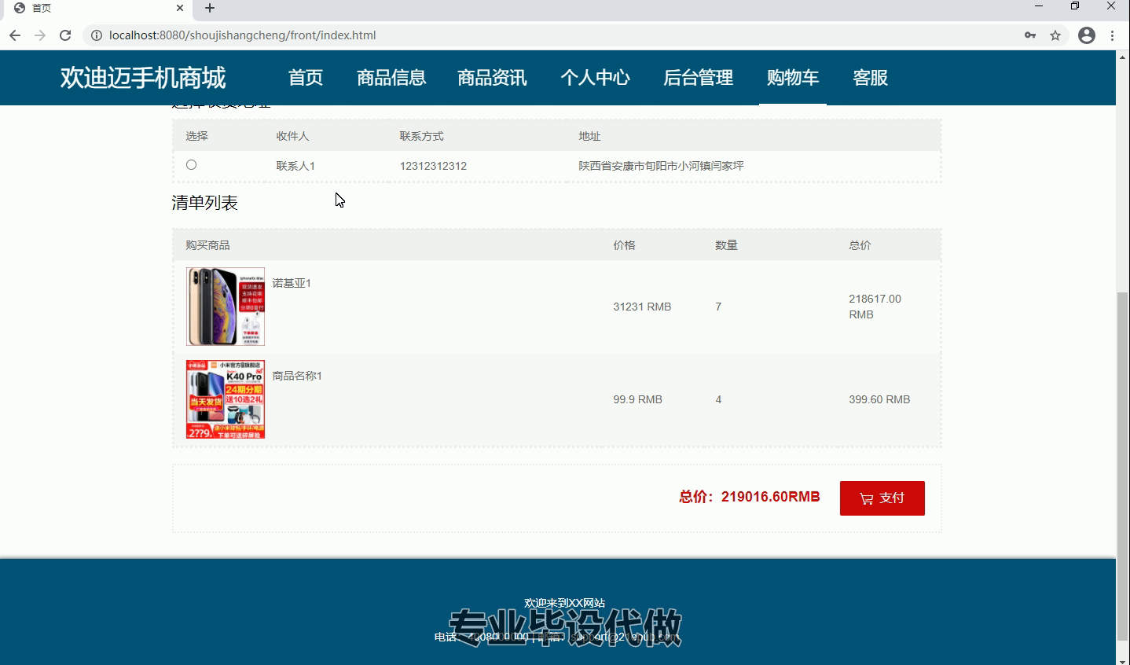Go forward with the browser forward arrow
The width and height of the screenshot is (1130, 665).
(x=40, y=35)
